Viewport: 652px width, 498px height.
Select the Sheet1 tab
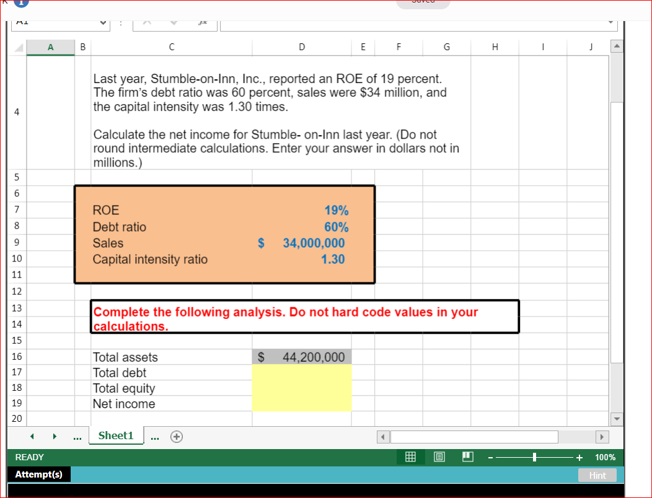point(116,435)
